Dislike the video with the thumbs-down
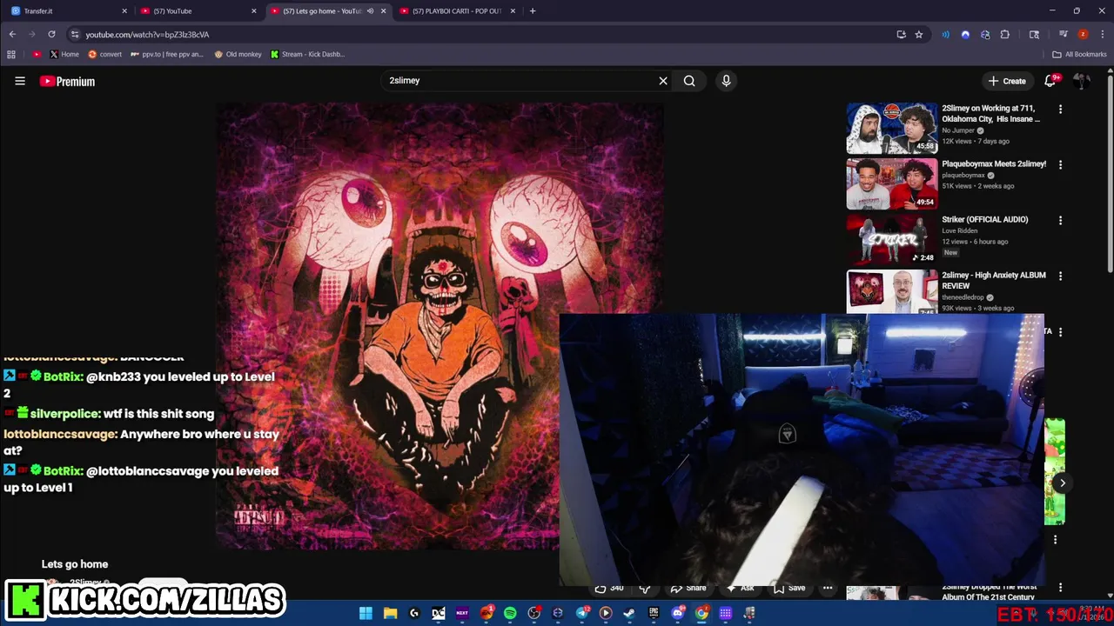 [645, 588]
